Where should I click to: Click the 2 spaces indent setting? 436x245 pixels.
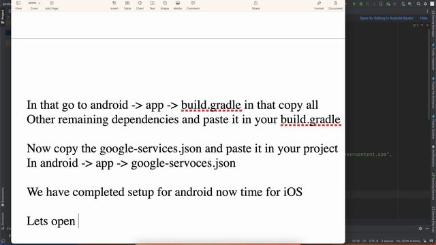tap(387, 241)
